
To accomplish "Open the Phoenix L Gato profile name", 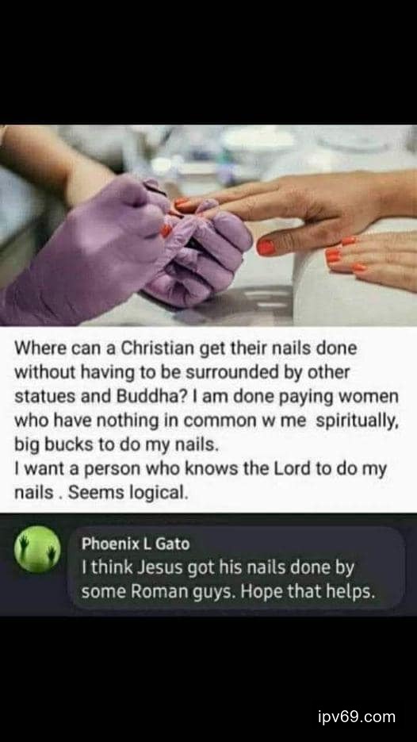I will 136,544.
